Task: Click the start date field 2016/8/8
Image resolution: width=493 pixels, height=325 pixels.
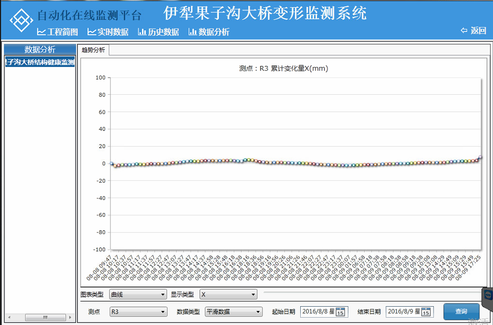Action: 317,312
